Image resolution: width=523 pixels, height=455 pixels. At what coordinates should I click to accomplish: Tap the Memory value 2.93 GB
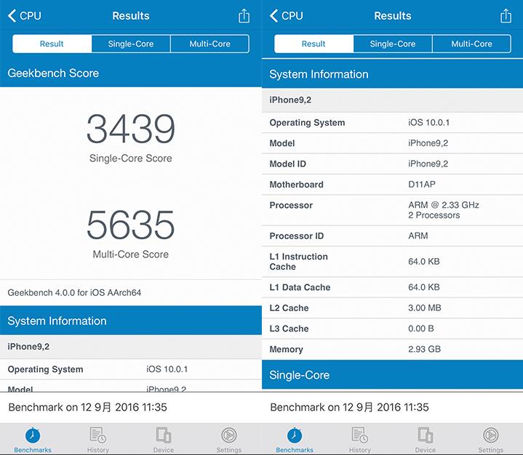(425, 349)
